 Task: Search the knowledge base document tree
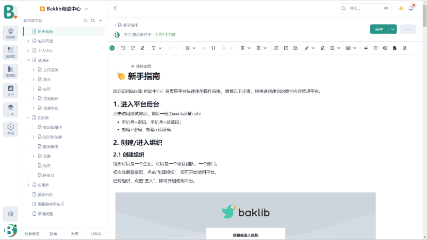point(85,21)
